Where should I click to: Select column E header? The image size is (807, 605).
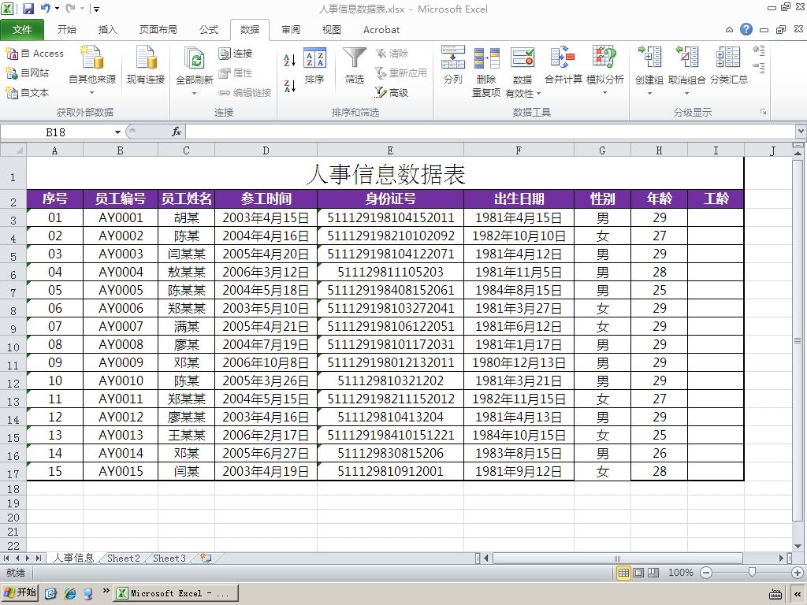click(391, 150)
